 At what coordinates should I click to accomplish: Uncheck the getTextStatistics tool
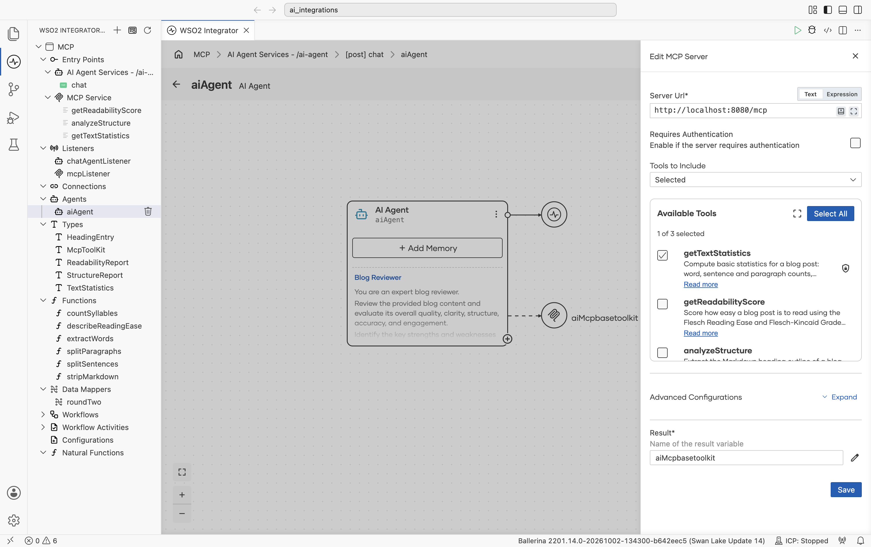[x=662, y=255]
